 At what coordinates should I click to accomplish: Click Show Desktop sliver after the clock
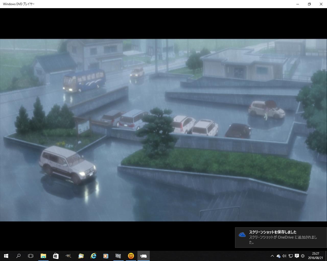pos(326,256)
